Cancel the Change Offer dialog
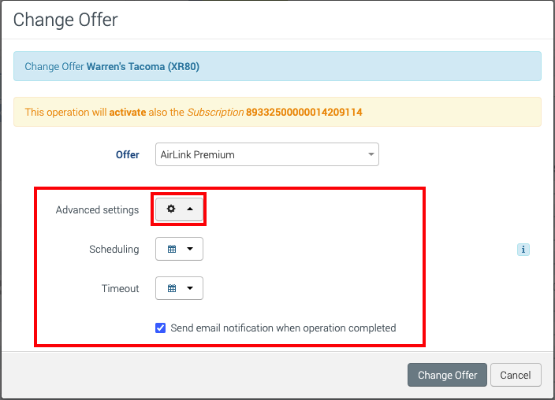Viewport: 555px width, 400px height. point(516,375)
